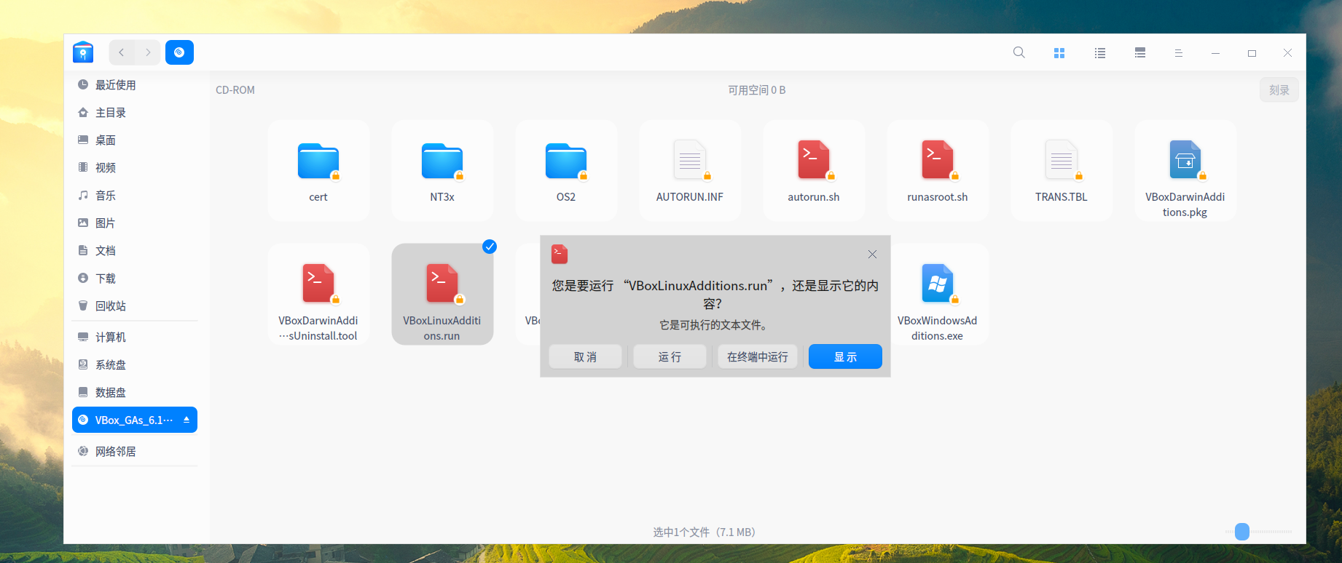Select the AUTORUN.INF file icon

(690, 160)
